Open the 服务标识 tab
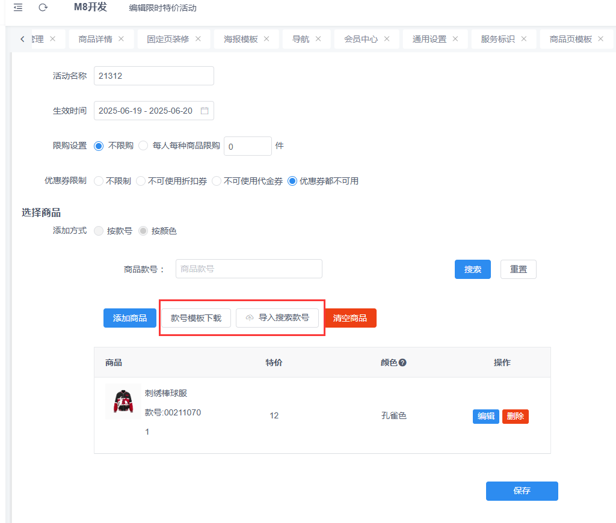 coord(497,39)
